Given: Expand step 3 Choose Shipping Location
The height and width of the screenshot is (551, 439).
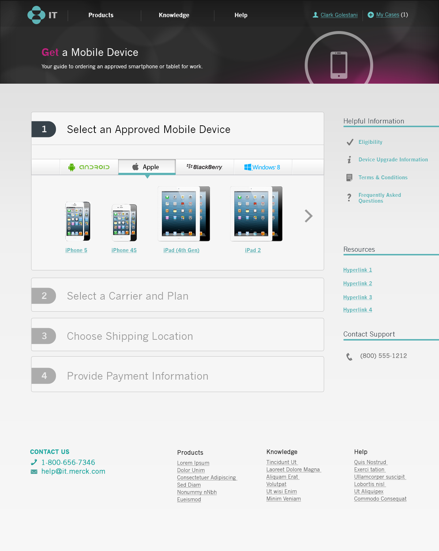Looking at the screenshot, I should 177,335.
